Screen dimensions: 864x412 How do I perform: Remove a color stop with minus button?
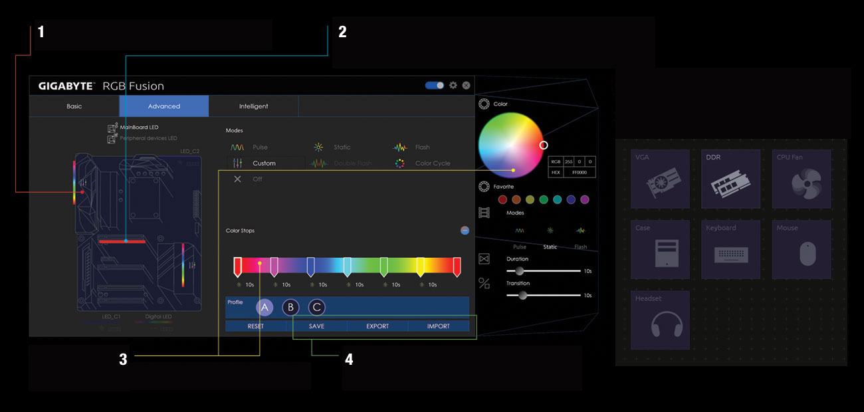(x=465, y=231)
